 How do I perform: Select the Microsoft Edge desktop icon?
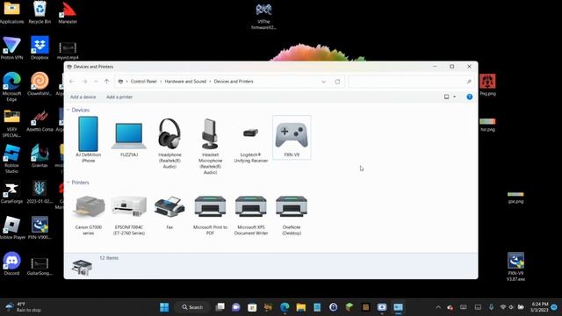pyautogui.click(x=11, y=87)
